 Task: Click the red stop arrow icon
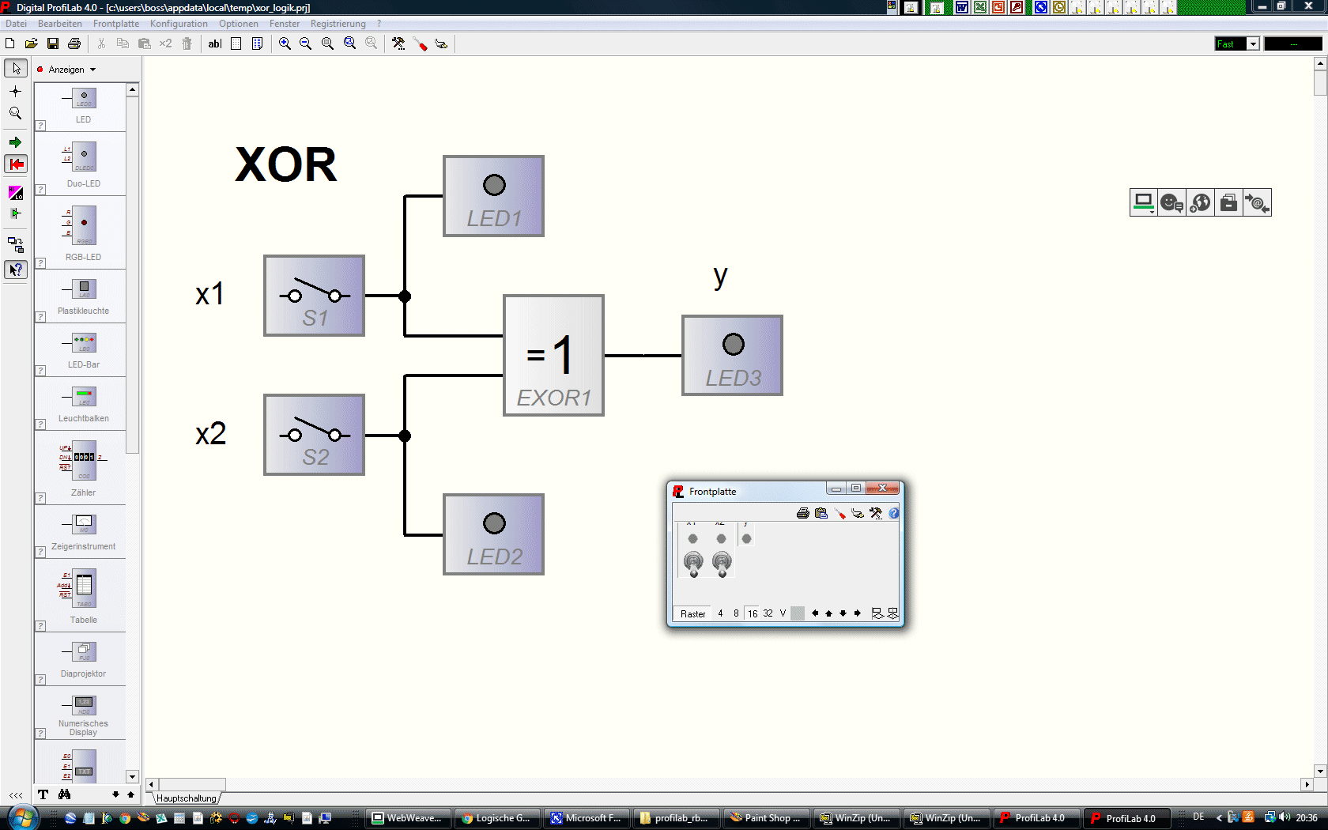[16, 164]
